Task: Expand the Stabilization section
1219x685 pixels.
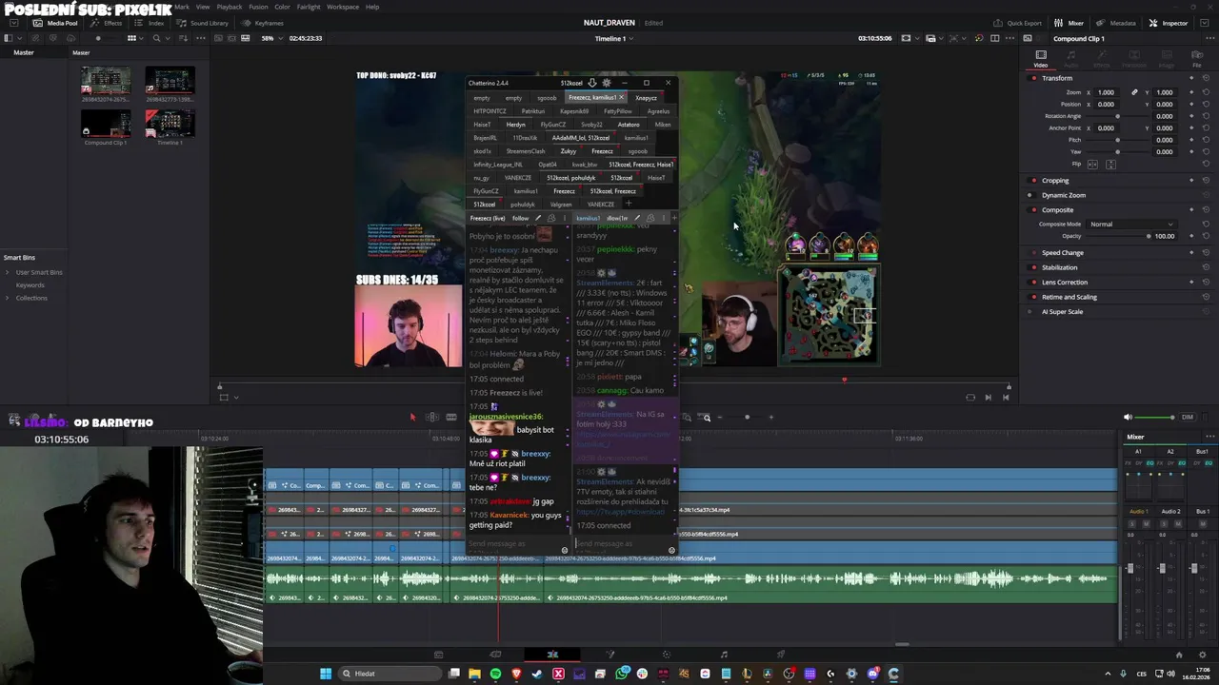Action: [1059, 267]
